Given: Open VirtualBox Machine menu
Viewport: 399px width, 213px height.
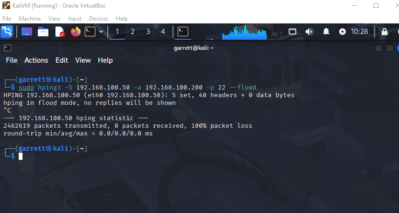Looking at the screenshot, I should pyautogui.click(x=30, y=19).
